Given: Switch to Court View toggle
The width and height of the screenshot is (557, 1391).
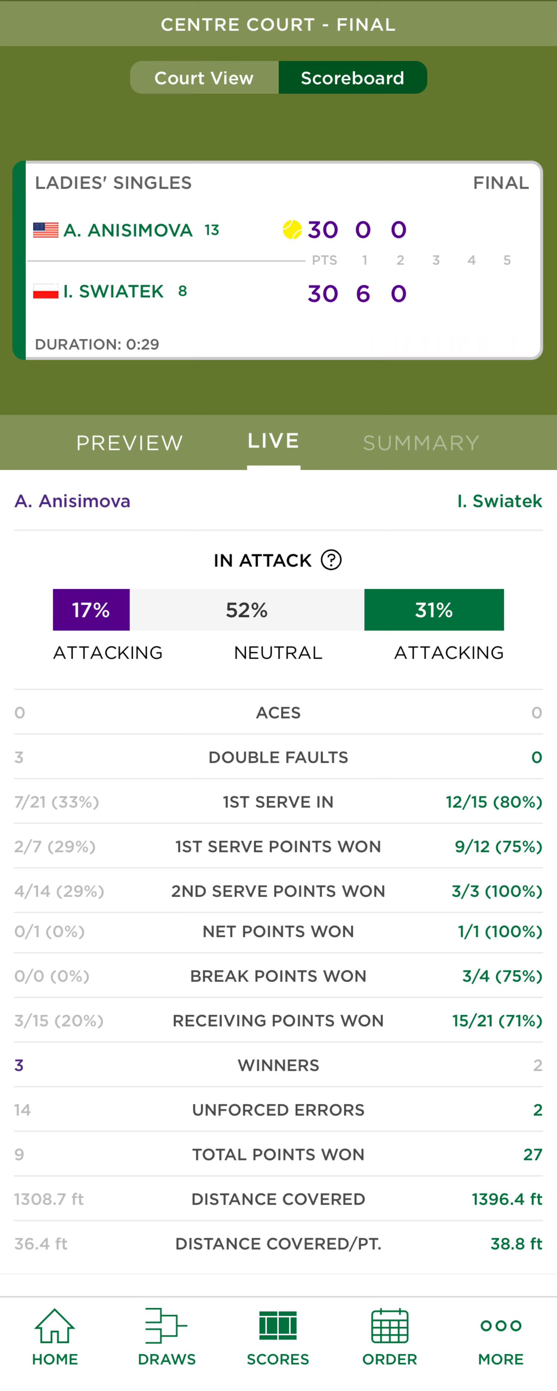Looking at the screenshot, I should [204, 78].
